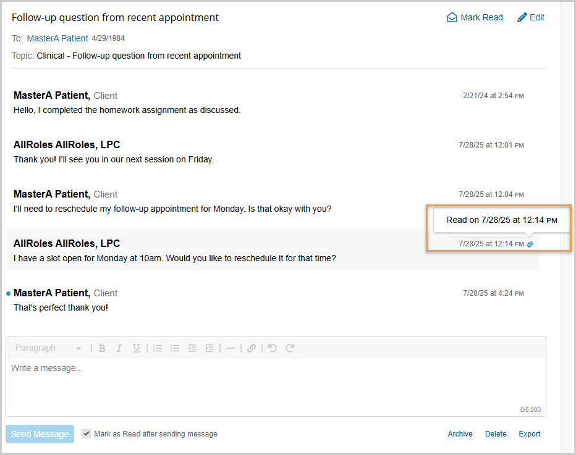Insert a bulleted list
The image size is (576, 455).
coord(175,348)
